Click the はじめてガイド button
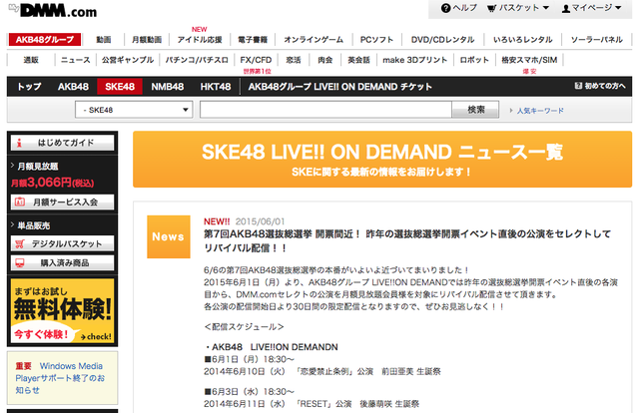 62,143
